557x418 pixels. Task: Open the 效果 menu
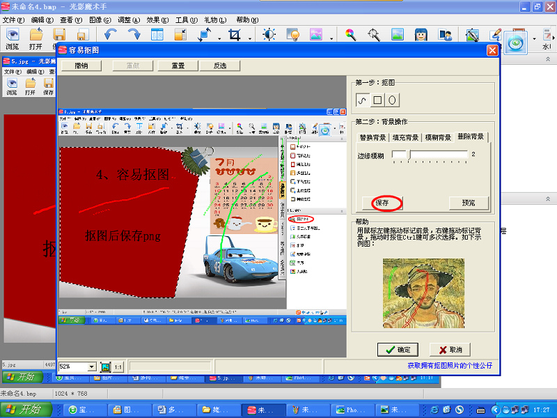[x=157, y=20]
